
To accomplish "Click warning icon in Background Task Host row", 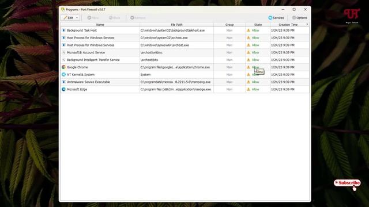I will click(x=248, y=30).
